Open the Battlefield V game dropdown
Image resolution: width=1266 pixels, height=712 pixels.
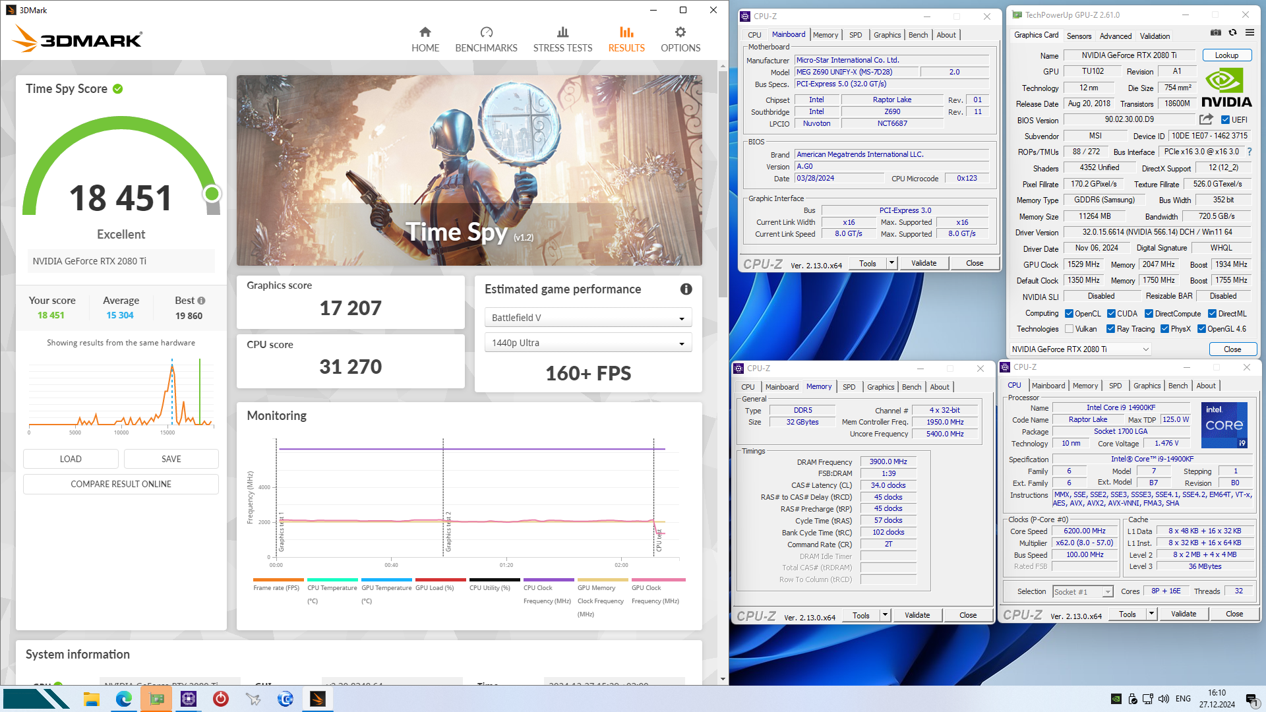tap(588, 318)
